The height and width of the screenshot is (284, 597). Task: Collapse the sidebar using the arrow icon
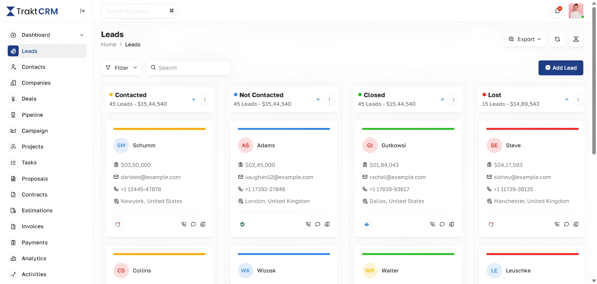[x=83, y=11]
